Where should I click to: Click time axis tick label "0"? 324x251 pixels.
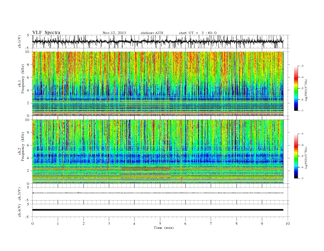click(x=32, y=224)
